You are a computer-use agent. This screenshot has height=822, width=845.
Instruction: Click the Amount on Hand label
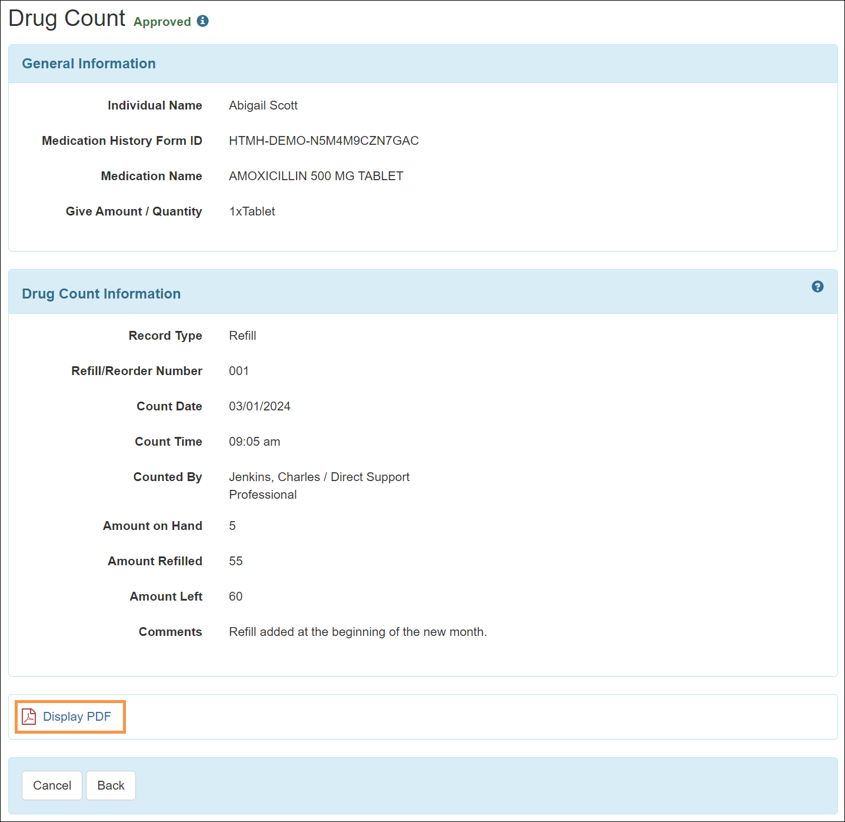pos(152,526)
